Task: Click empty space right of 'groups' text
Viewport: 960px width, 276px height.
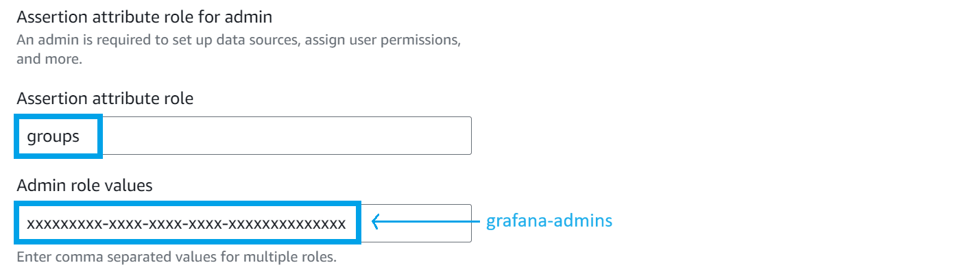Action: pos(274,136)
